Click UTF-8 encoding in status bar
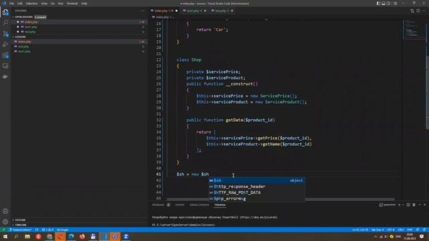Screen dimensions: 429x241 tap(391, 230)
